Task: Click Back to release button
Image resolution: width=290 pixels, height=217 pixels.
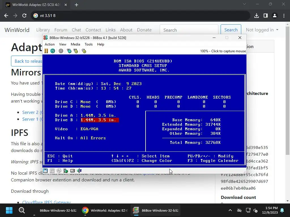Action: pyautogui.click(x=27, y=61)
